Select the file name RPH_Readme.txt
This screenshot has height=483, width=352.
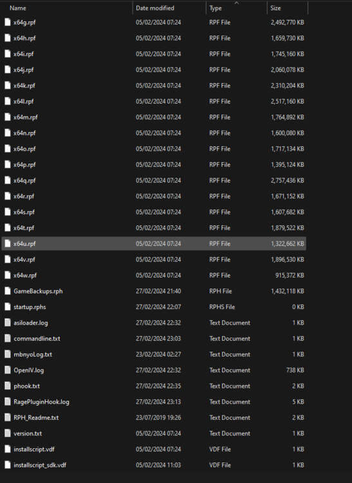pos(36,418)
